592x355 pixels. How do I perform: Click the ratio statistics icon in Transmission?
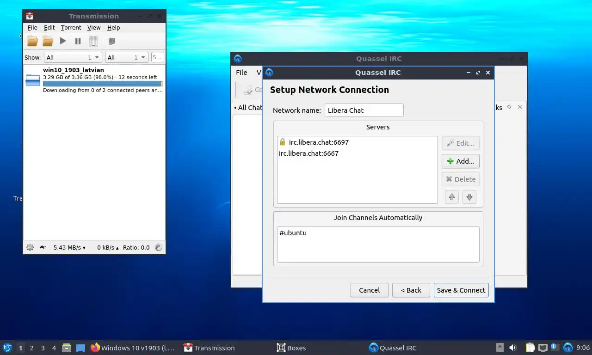(159, 247)
